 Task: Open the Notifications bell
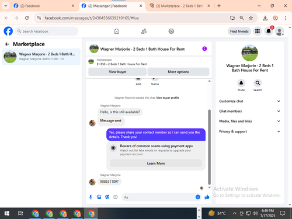tap(269, 31)
